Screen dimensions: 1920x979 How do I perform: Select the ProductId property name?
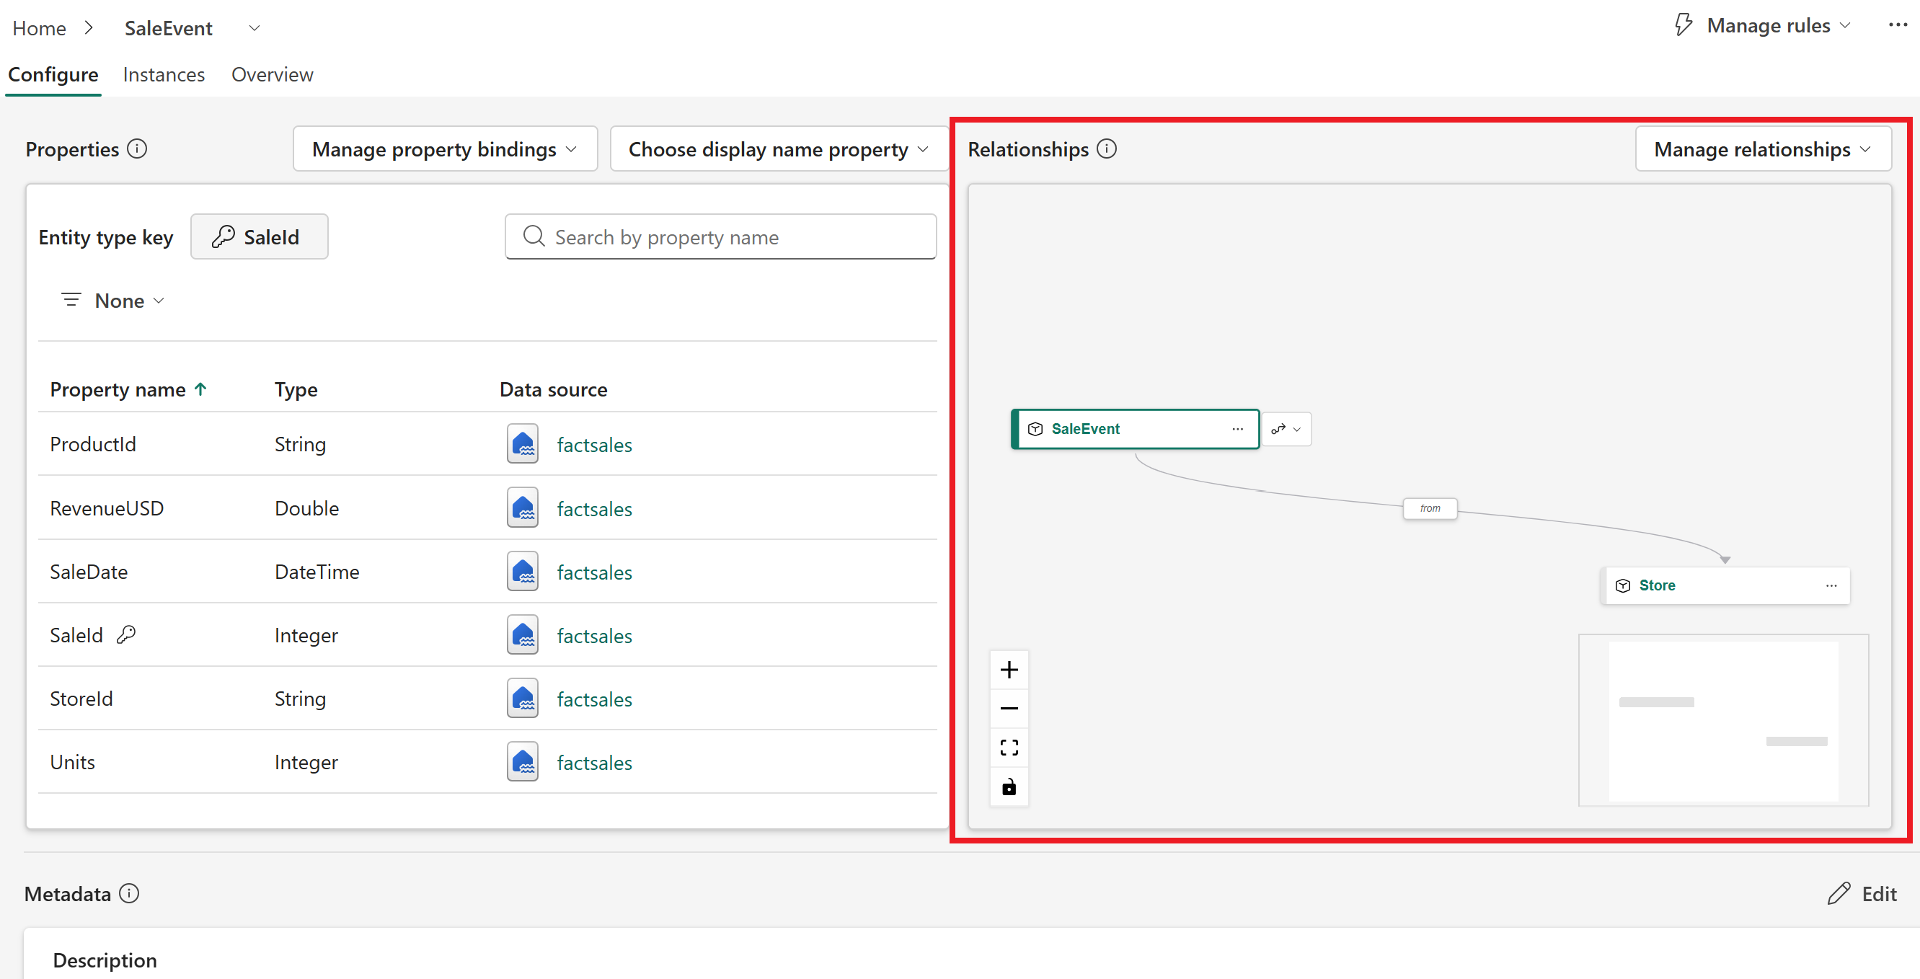[92, 444]
